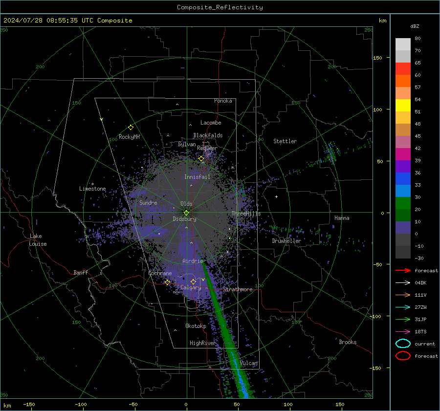Screen dimensions: 440x411
Task: Click the Blackfalds town label
Action: (208, 135)
